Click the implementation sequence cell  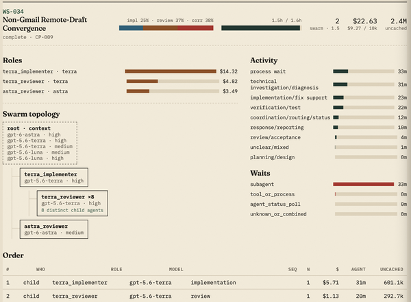pyautogui.click(x=213, y=283)
